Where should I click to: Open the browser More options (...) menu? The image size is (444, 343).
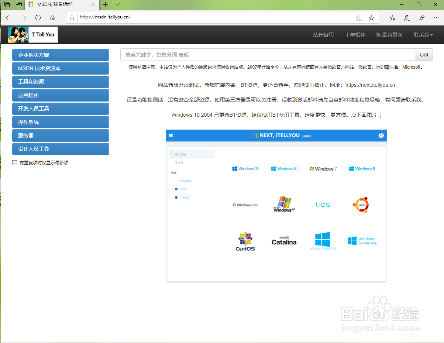click(x=436, y=17)
